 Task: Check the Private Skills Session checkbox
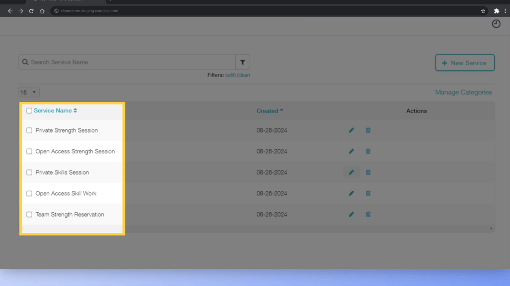[x=29, y=172]
